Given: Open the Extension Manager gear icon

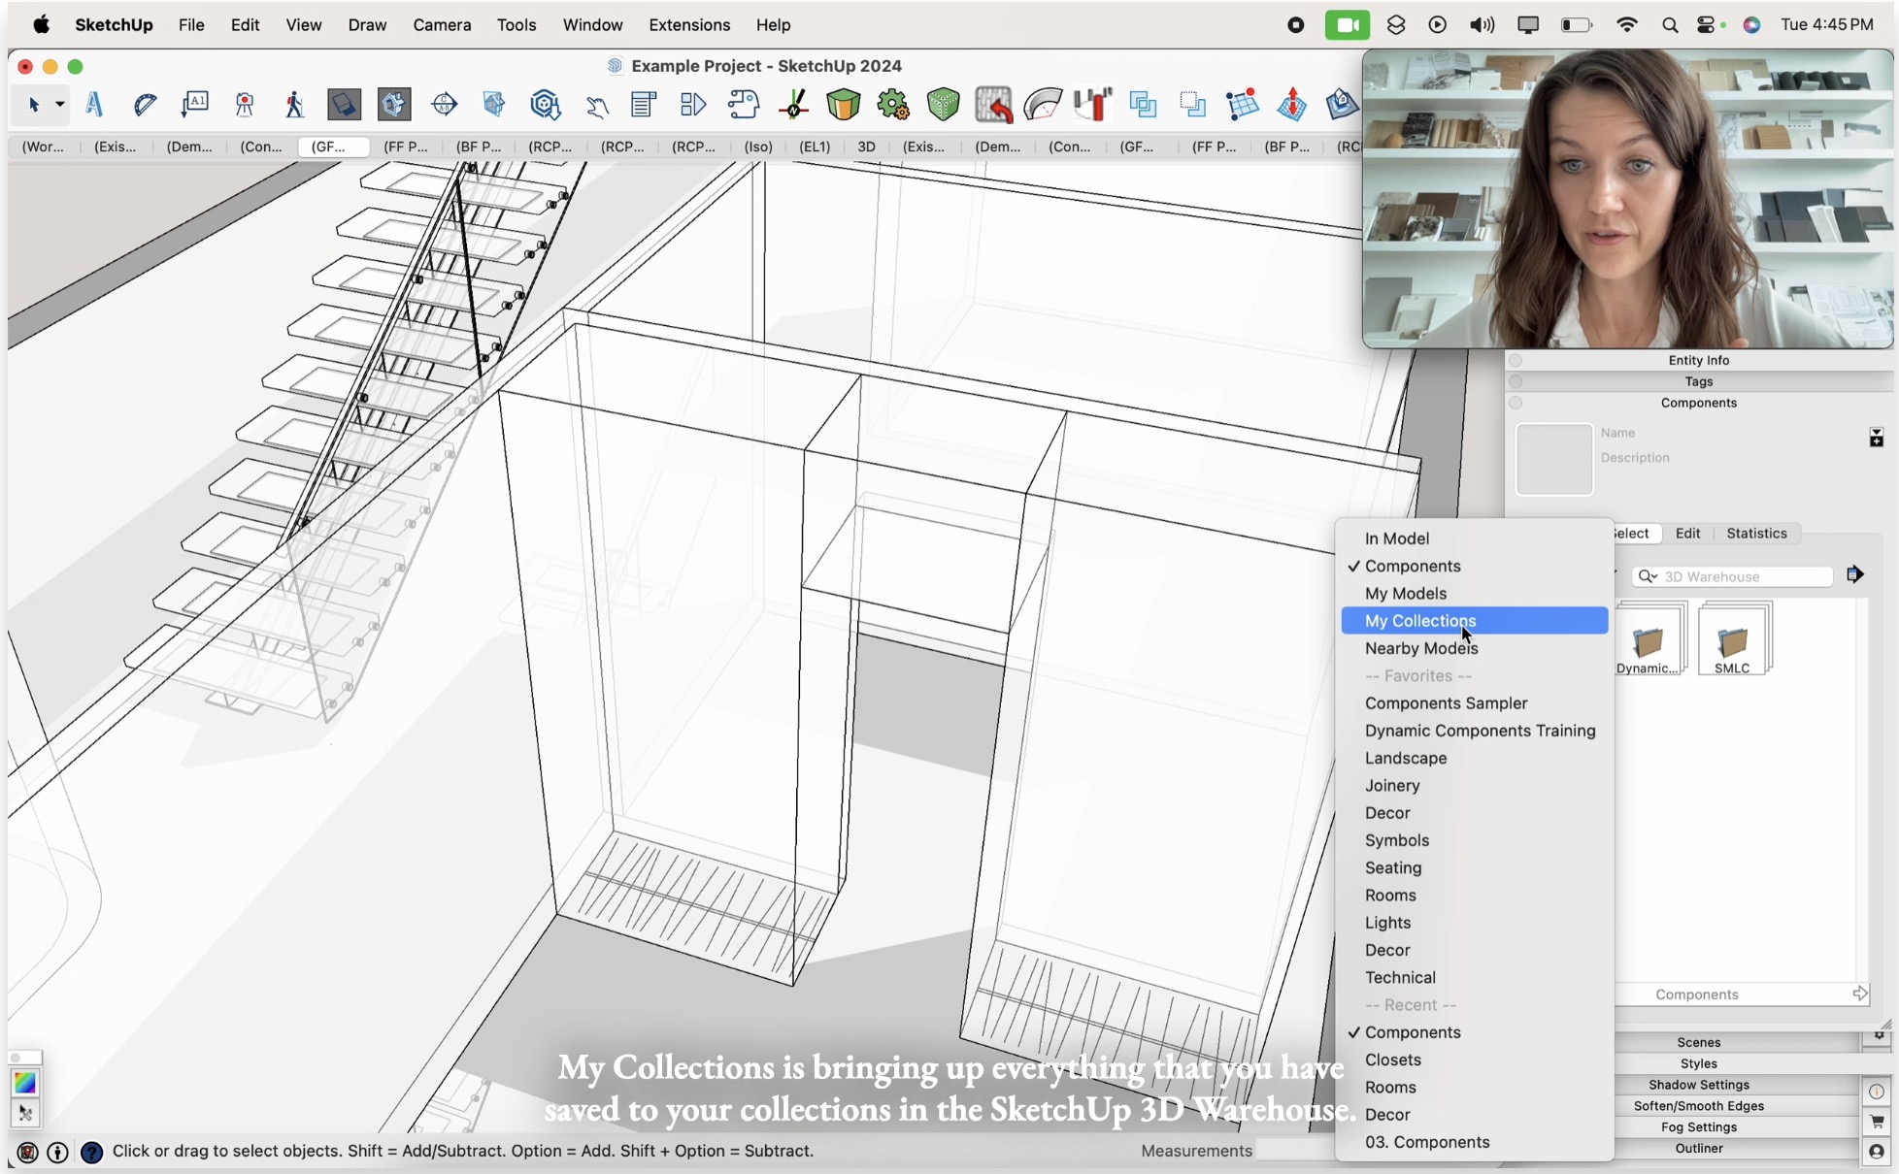Looking at the screenshot, I should [892, 104].
